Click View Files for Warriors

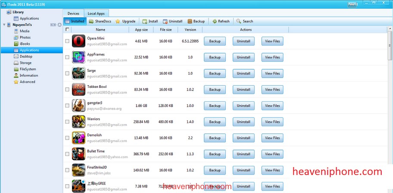pyautogui.click(x=272, y=121)
